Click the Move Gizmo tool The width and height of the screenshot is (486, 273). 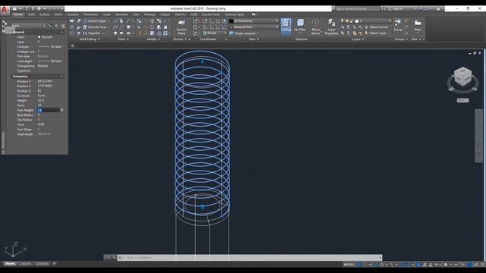[316, 27]
